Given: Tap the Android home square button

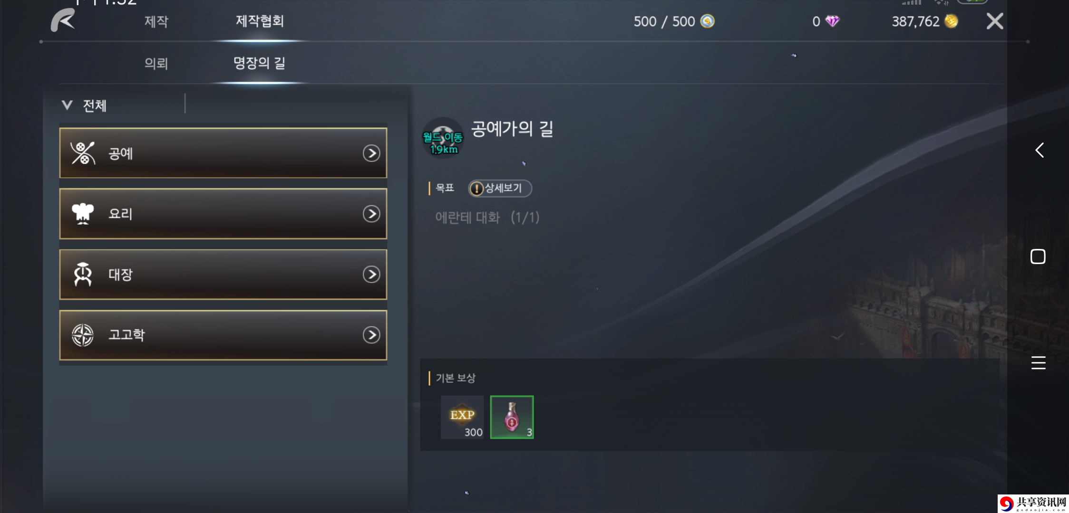Looking at the screenshot, I should (x=1038, y=256).
